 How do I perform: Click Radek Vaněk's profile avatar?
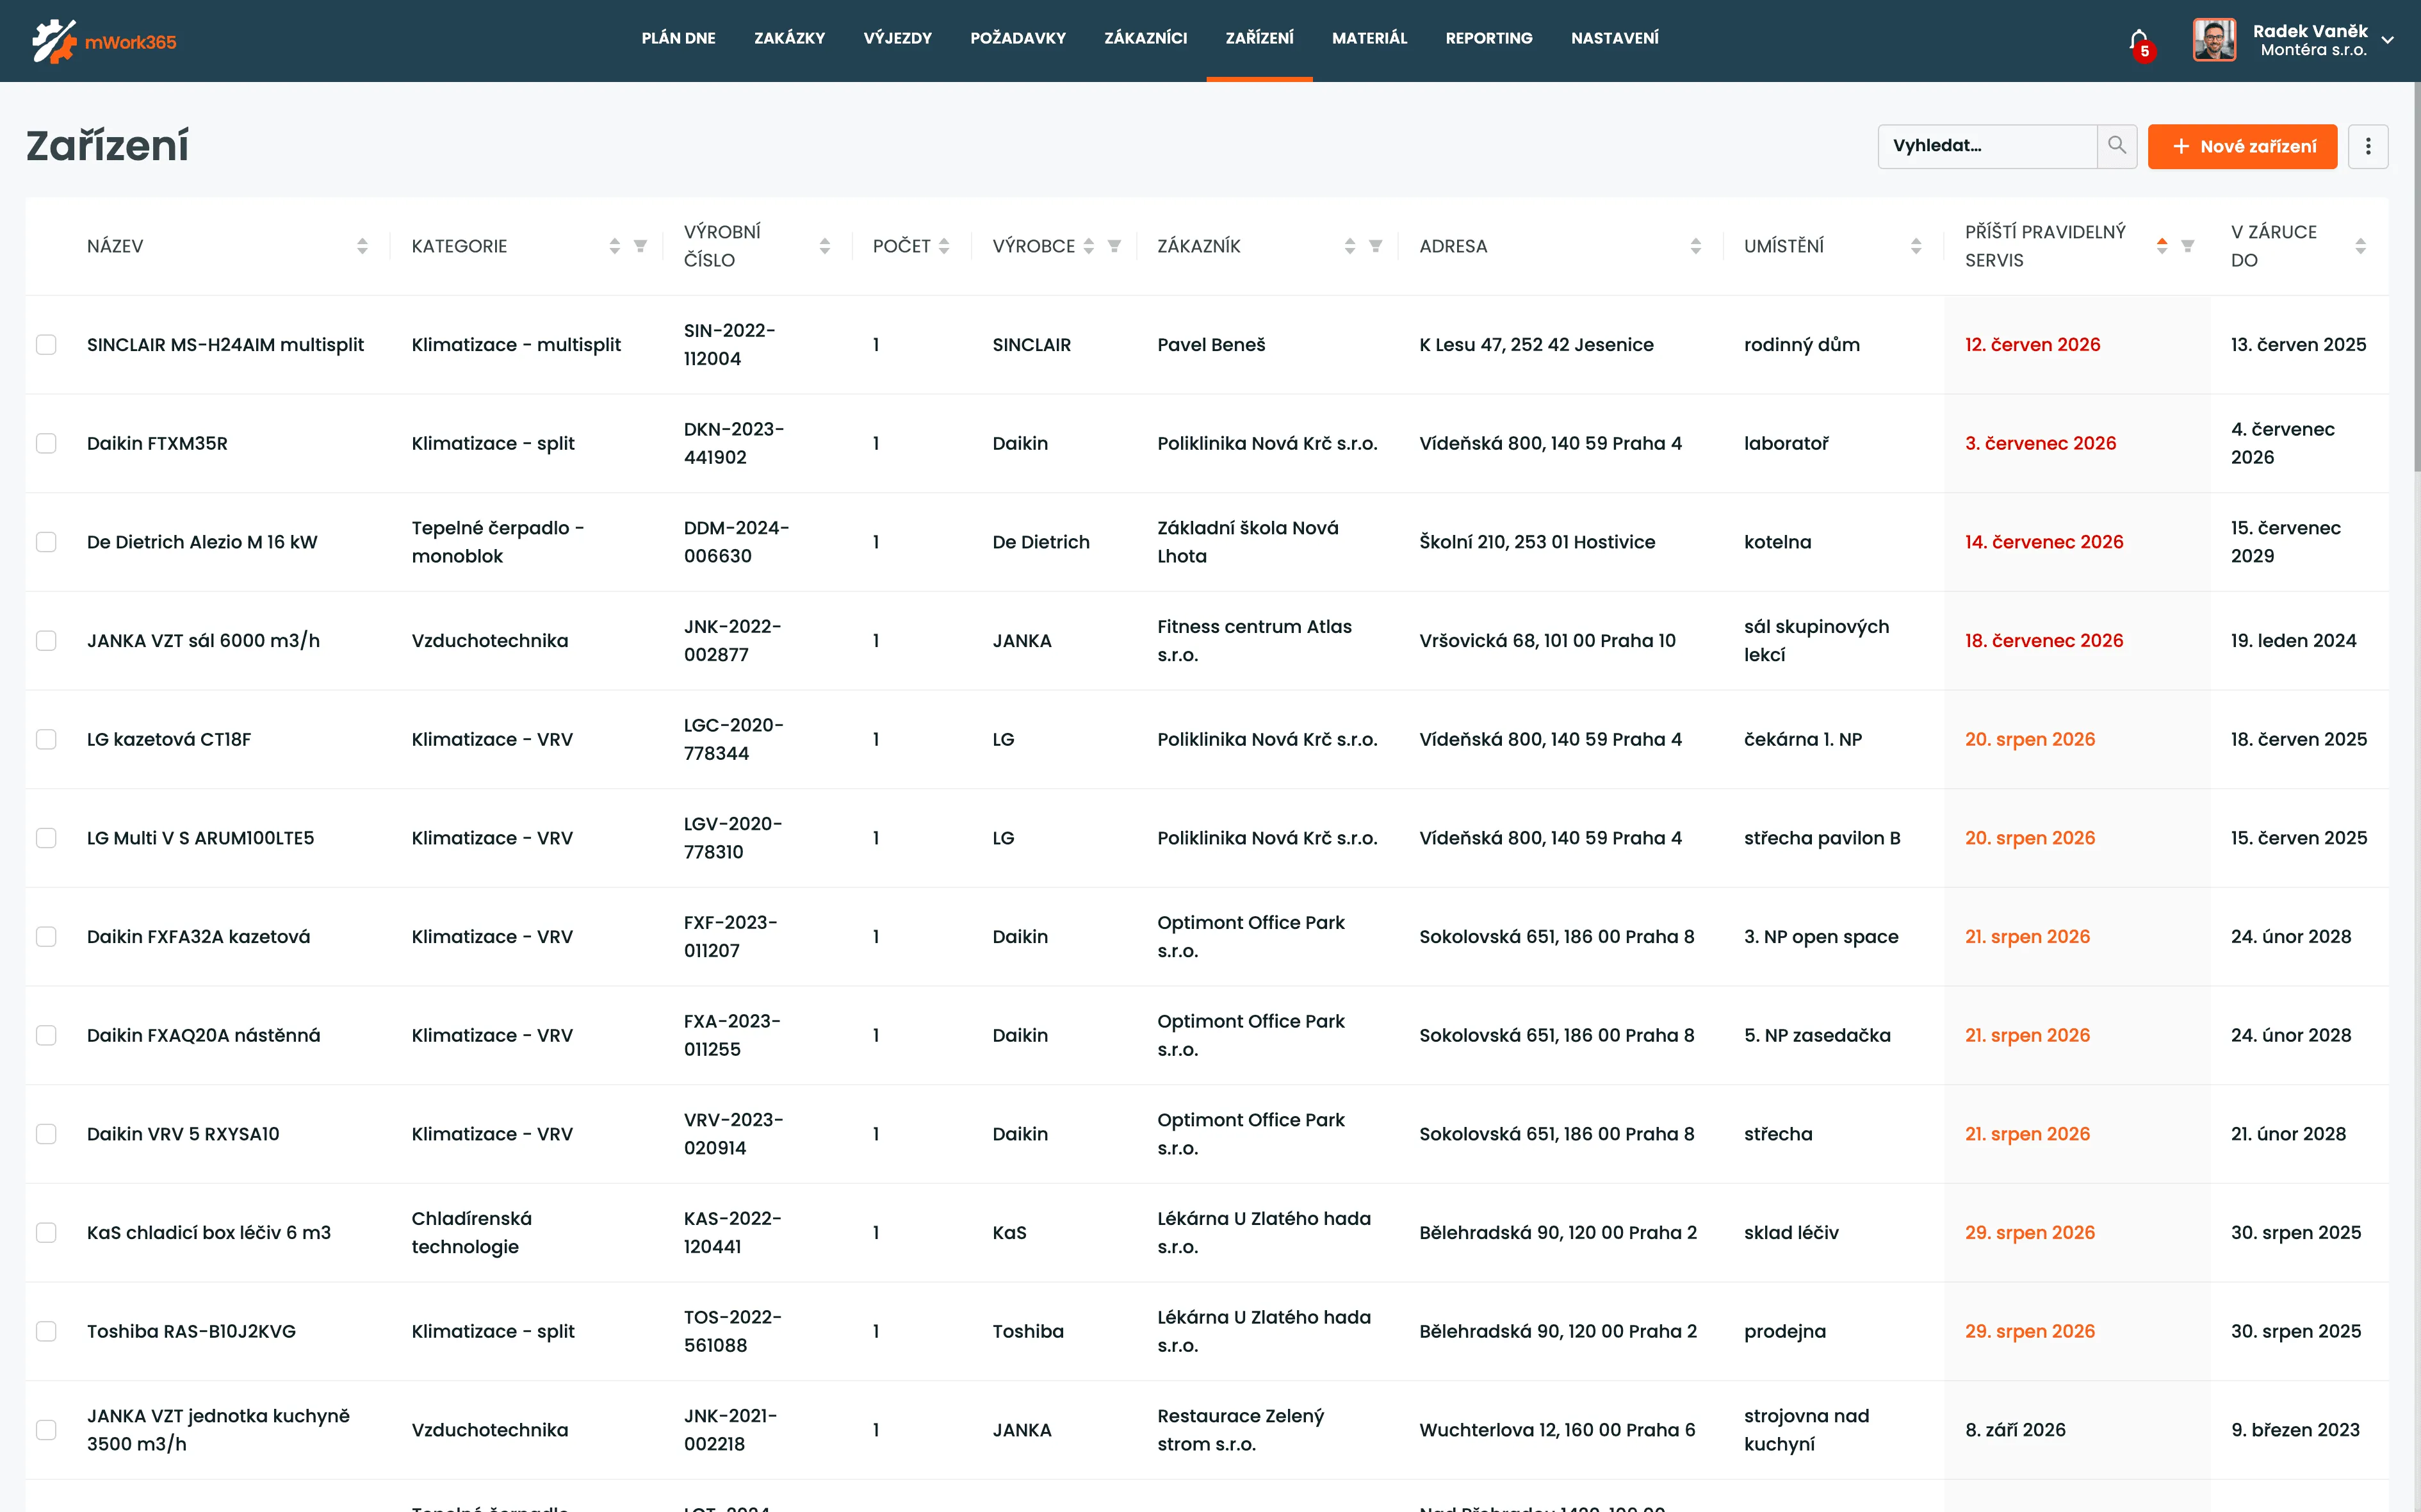tap(2214, 40)
